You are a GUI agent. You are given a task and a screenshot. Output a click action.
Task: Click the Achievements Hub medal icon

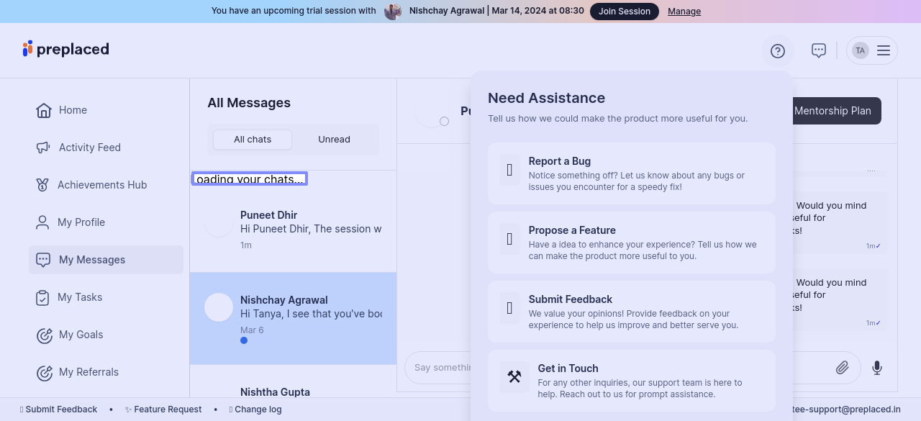pos(42,185)
